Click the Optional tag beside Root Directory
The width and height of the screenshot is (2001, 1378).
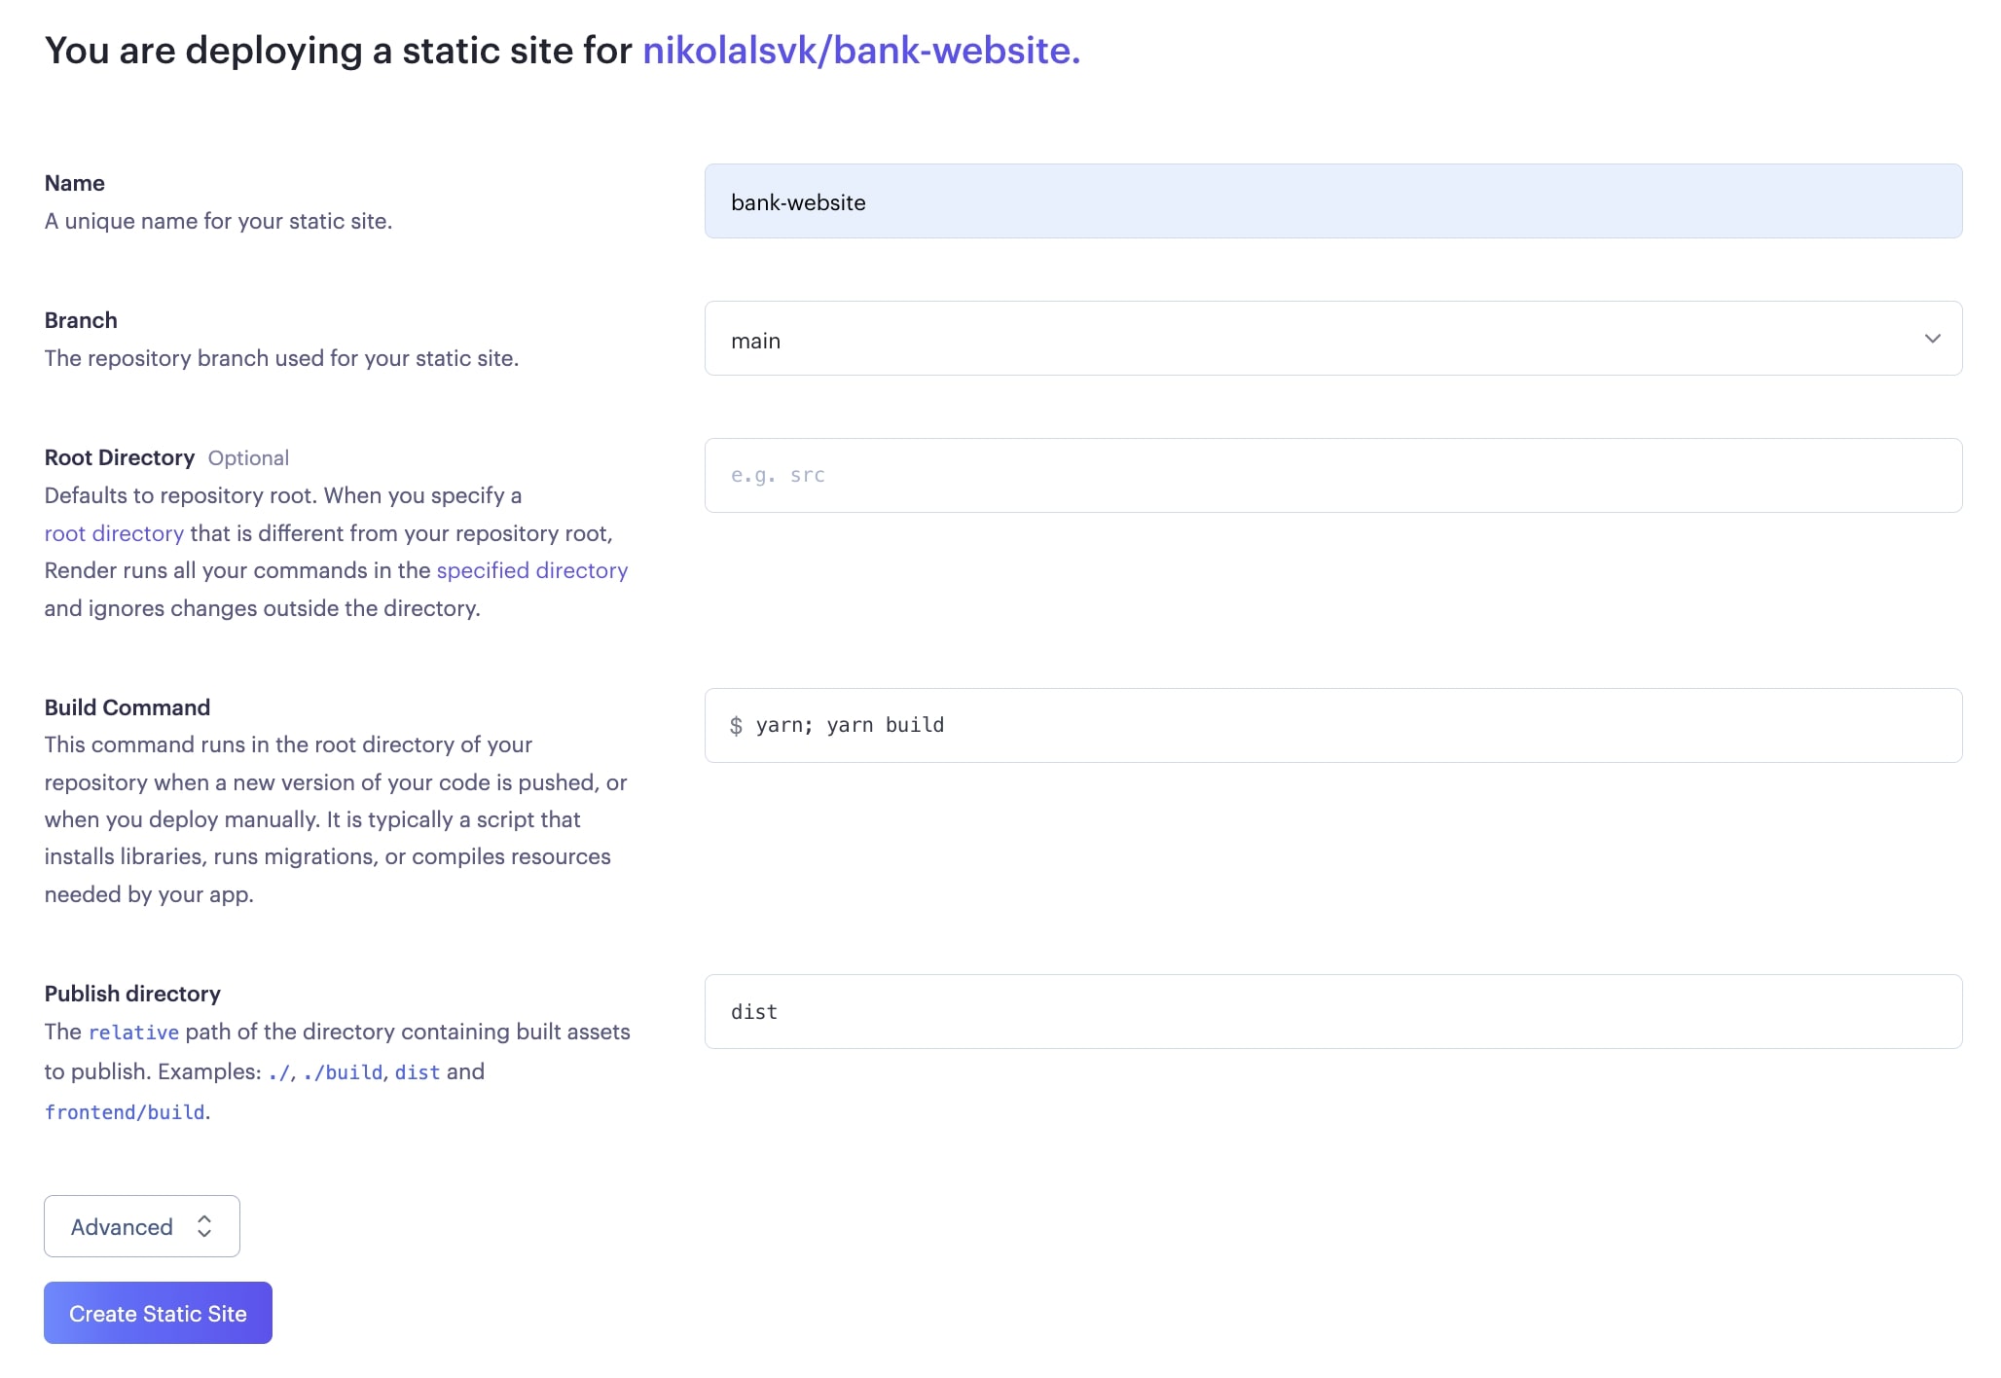coord(248,458)
